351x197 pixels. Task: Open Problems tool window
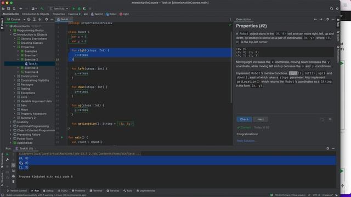[x=78, y=191]
